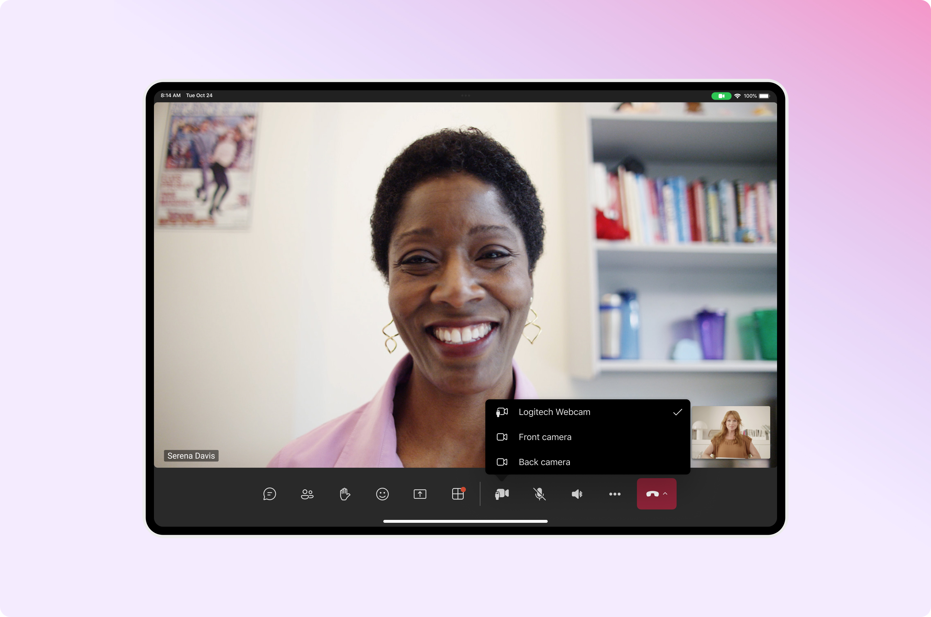Open the meeting chat icon

point(270,494)
